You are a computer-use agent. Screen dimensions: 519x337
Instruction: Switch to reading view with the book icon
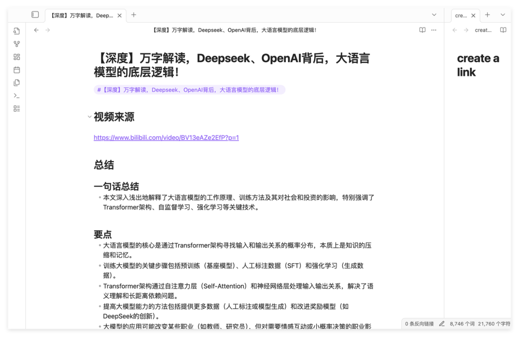coord(421,30)
